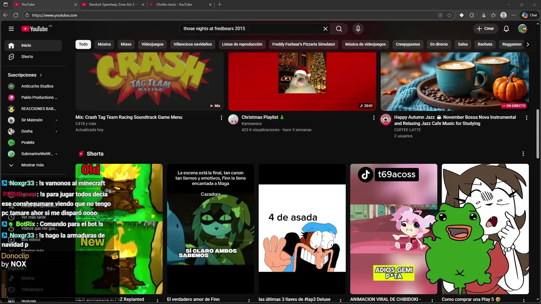Screen dimensions: 541x304
Task: Open the account avatar menu
Action: 523,29
